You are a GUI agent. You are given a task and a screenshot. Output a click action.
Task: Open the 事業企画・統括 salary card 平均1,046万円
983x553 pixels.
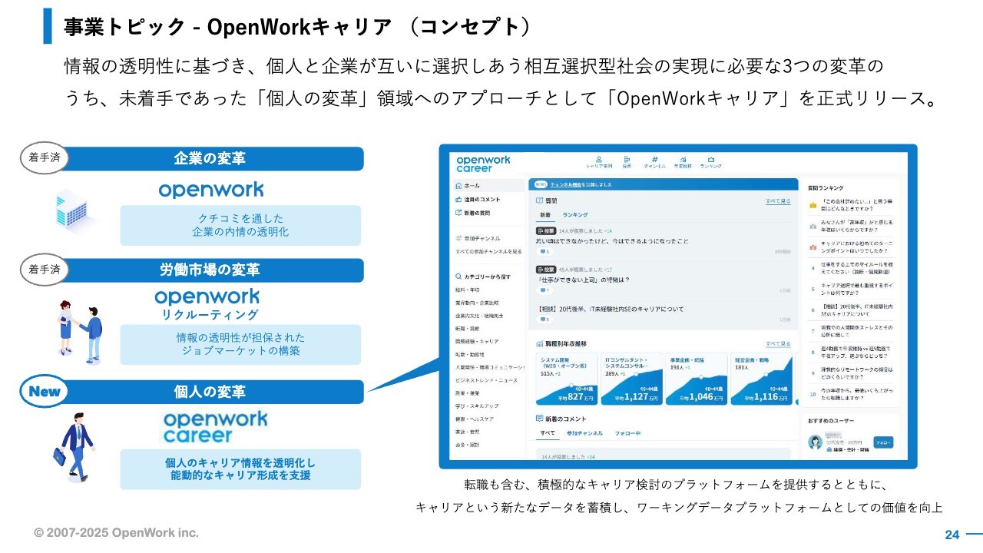(x=697, y=379)
